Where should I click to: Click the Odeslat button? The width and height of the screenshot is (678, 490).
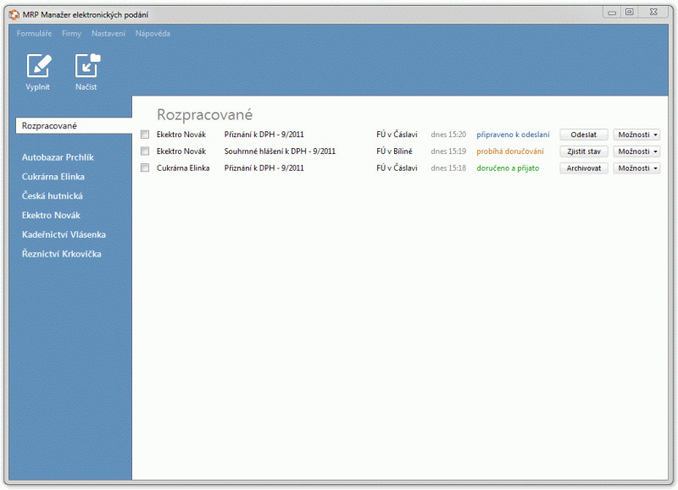[584, 135]
